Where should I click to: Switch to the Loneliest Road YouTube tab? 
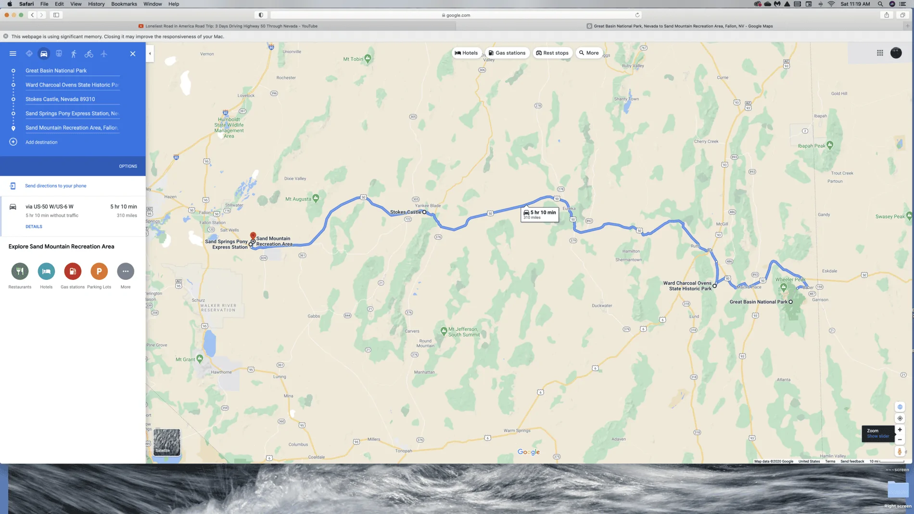[228, 26]
